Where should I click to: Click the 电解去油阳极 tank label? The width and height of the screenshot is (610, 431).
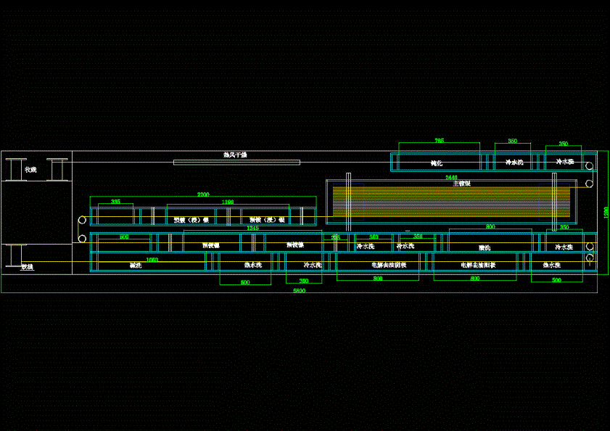(x=478, y=265)
